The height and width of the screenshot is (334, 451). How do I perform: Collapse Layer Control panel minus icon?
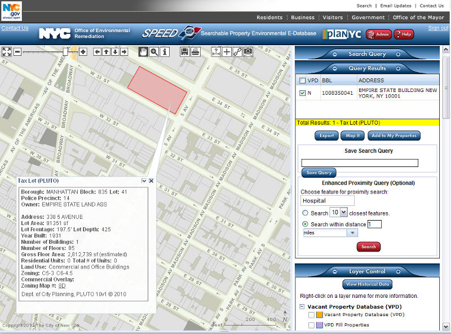334,271
